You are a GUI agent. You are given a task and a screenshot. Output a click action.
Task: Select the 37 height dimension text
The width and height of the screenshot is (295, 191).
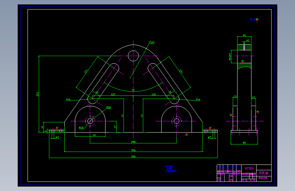(x=115, y=127)
